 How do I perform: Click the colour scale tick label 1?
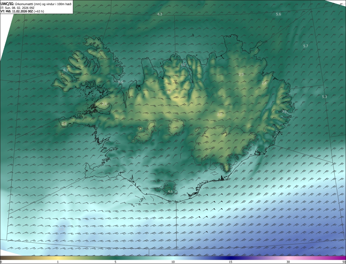click(58, 262)
